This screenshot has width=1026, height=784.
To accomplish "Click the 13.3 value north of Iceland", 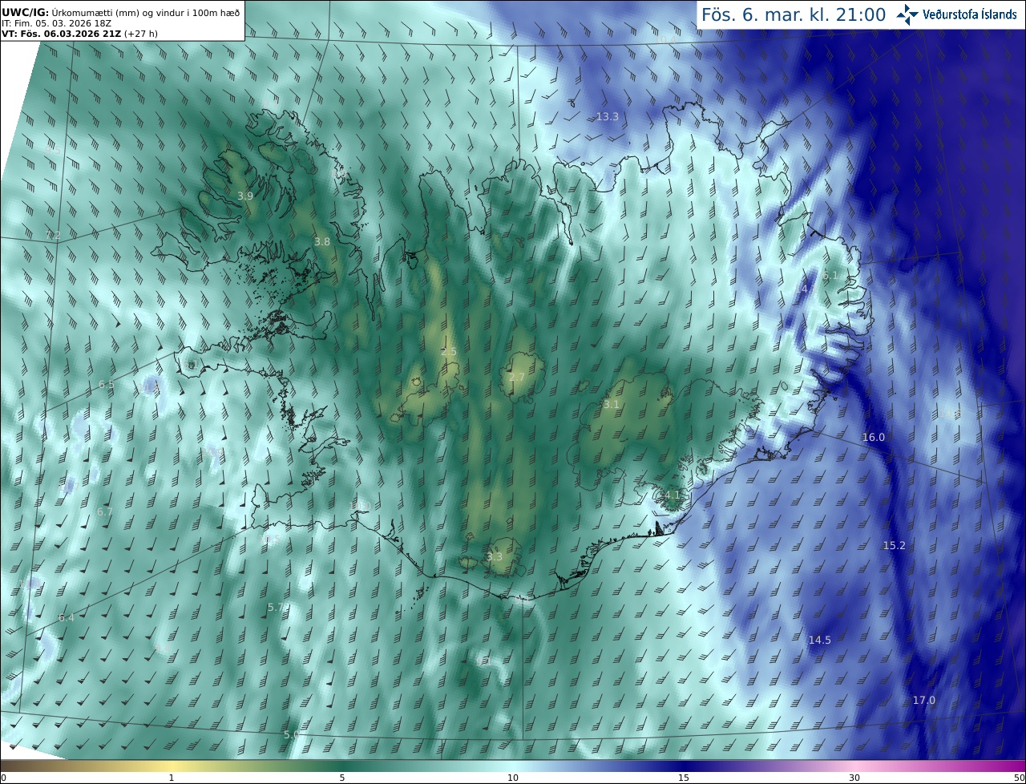I will coord(608,116).
